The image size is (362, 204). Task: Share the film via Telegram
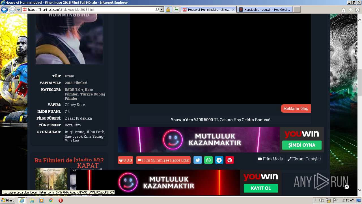(x=219, y=160)
